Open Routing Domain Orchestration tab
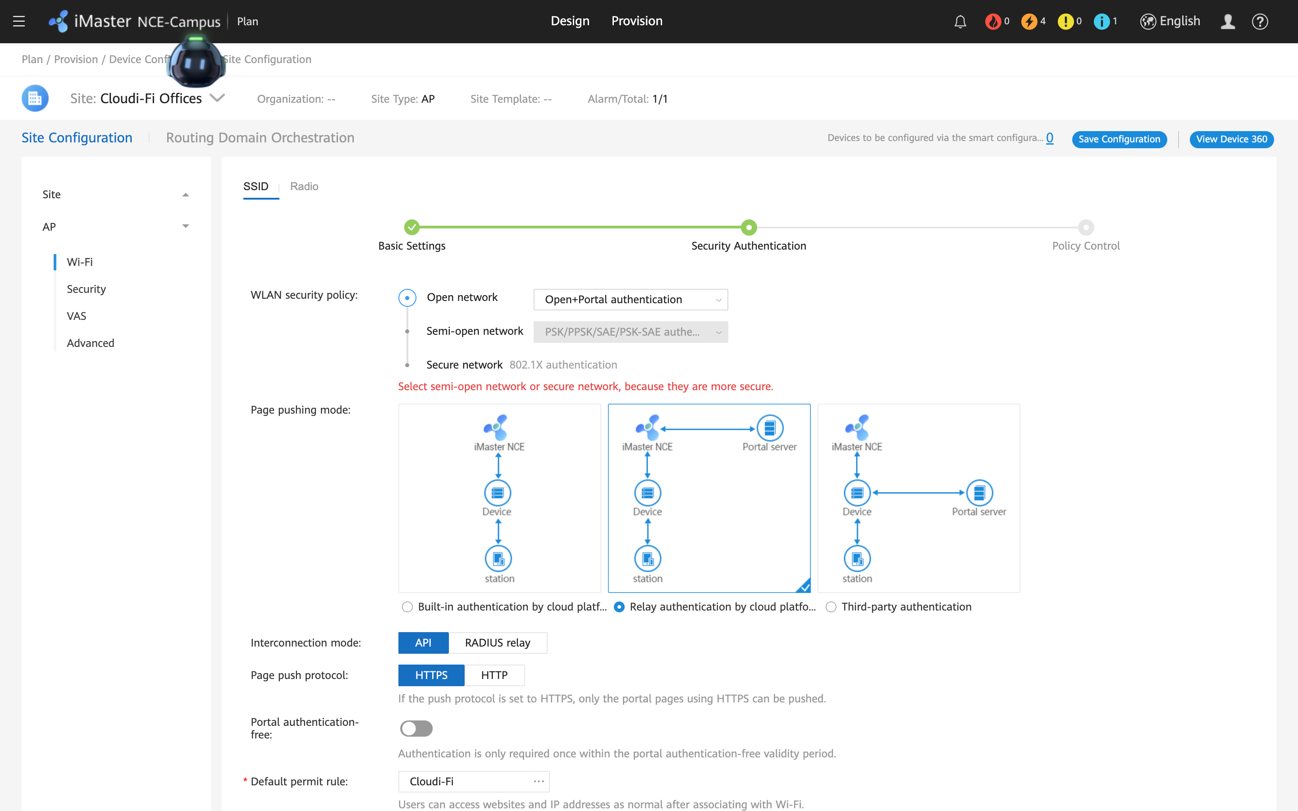This screenshot has width=1298, height=811. click(260, 138)
